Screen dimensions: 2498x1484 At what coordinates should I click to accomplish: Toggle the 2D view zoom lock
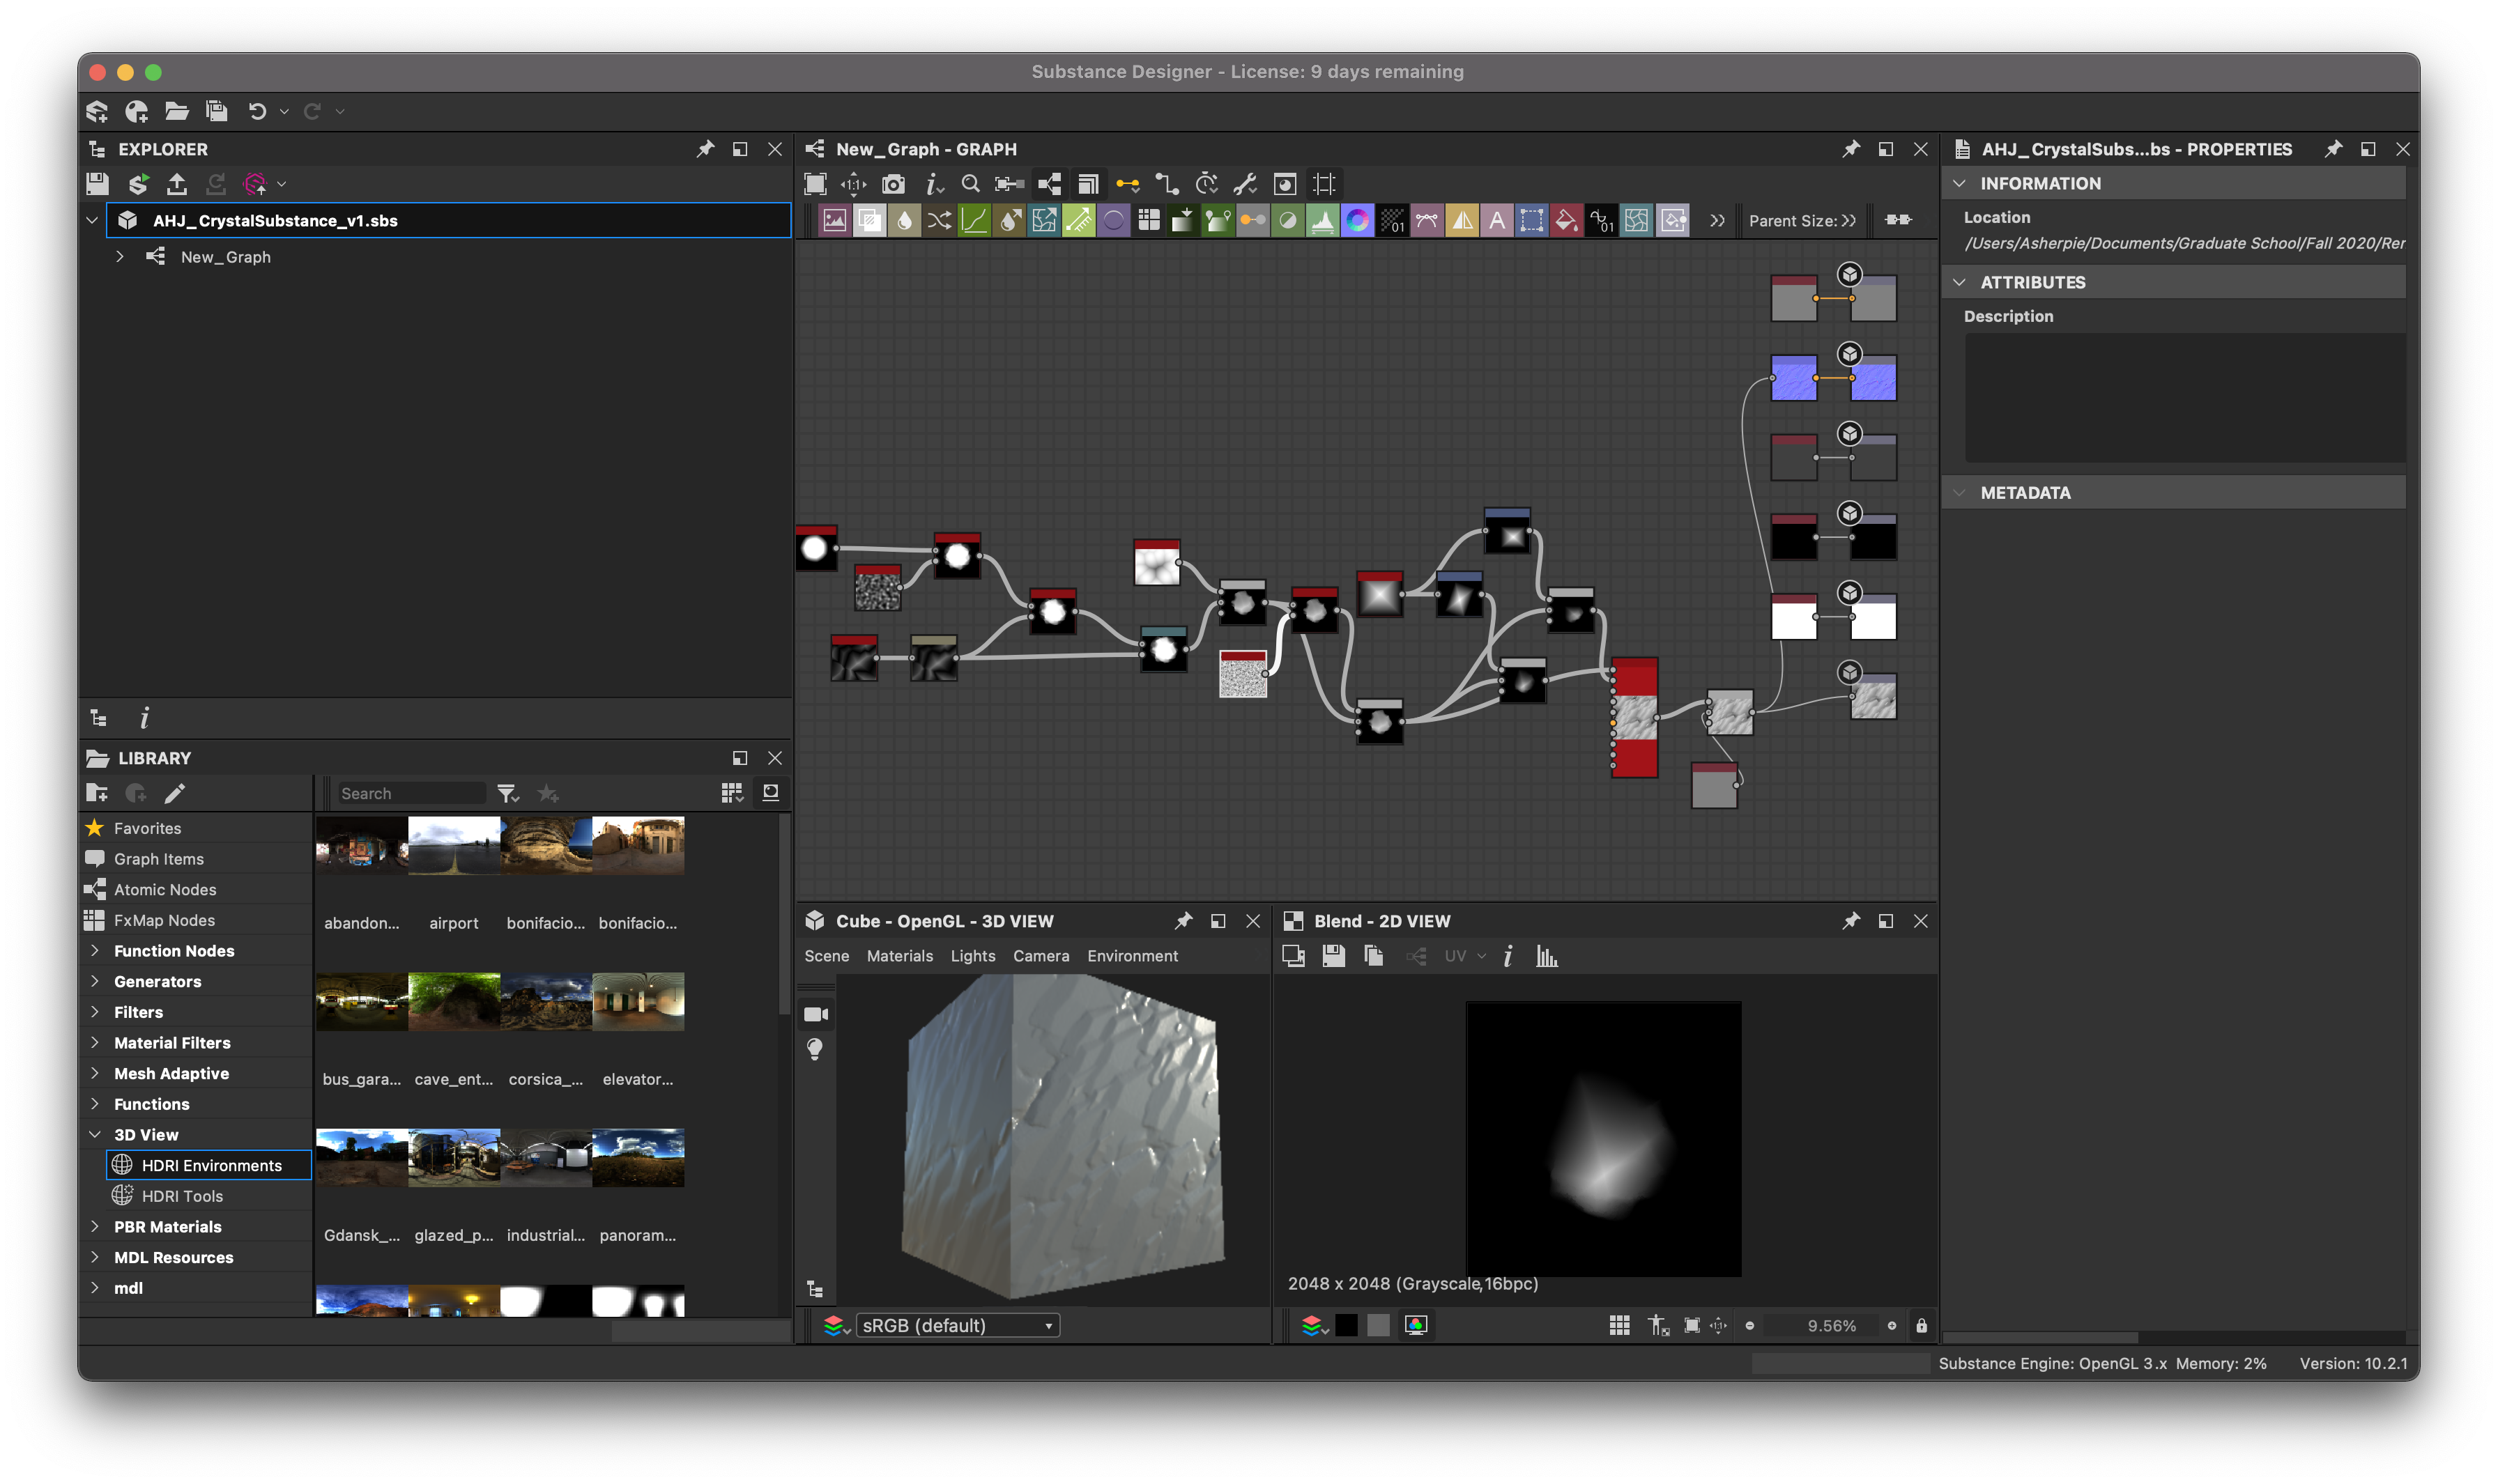1921,1326
